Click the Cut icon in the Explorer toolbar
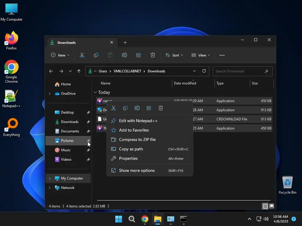 (82, 55)
